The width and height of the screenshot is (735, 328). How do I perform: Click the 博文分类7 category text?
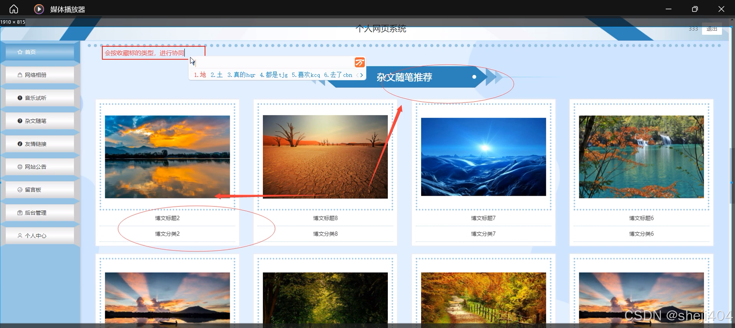coord(483,234)
